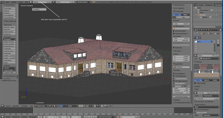223x118 pixels.
Task: Open the Fenster menu
Action: (x=21, y=2)
